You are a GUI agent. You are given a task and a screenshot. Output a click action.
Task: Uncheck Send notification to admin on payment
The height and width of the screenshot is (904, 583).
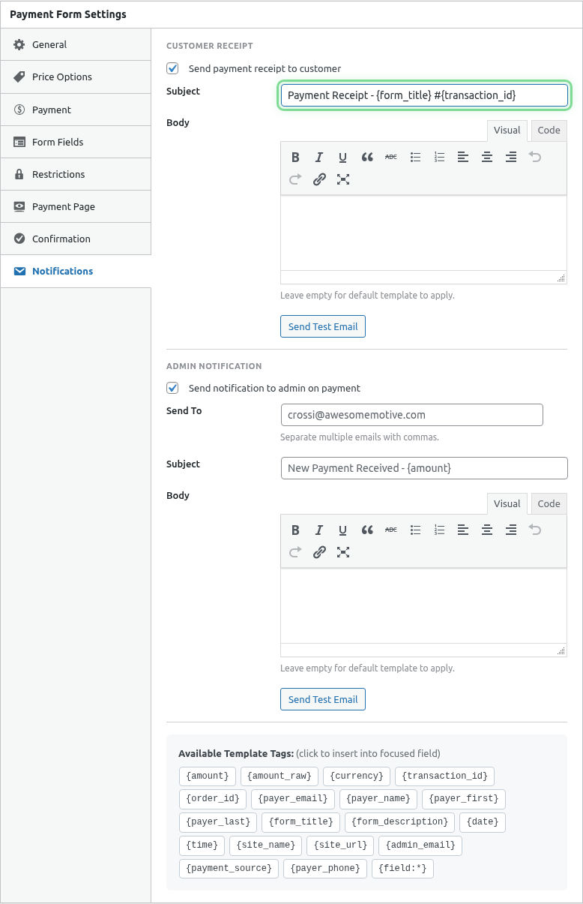click(x=172, y=388)
